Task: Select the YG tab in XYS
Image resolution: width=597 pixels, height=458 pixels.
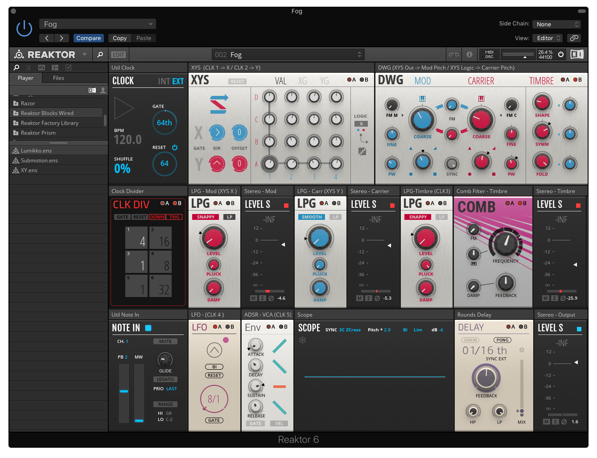Action: pos(325,81)
